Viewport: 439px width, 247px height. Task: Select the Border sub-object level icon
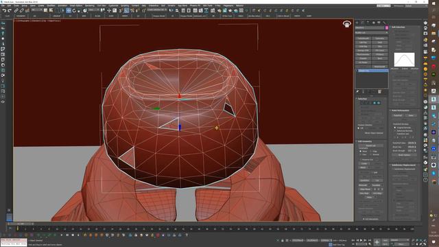[x=370, y=103]
